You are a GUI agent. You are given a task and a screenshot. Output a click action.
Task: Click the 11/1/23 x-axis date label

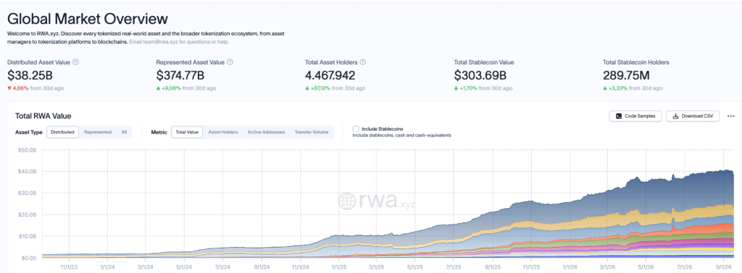(x=70, y=266)
